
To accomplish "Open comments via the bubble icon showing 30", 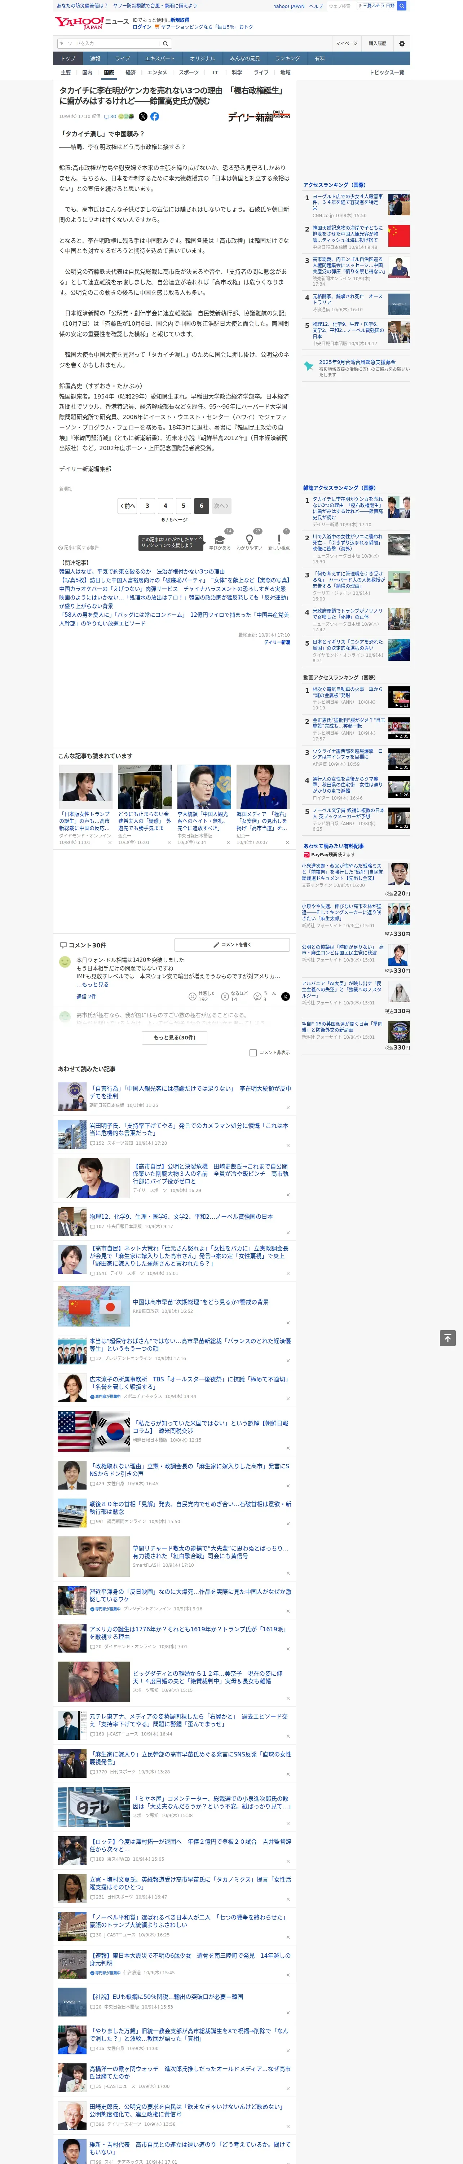I will 110,117.
